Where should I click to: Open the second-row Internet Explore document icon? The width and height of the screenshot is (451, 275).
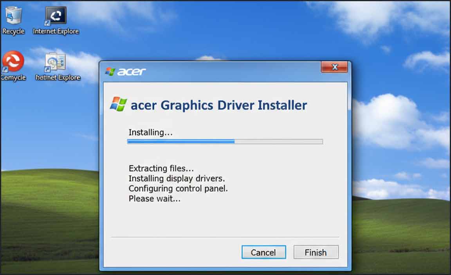click(58, 66)
